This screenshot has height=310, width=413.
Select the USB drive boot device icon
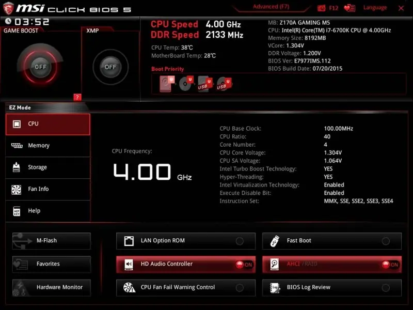click(x=205, y=84)
